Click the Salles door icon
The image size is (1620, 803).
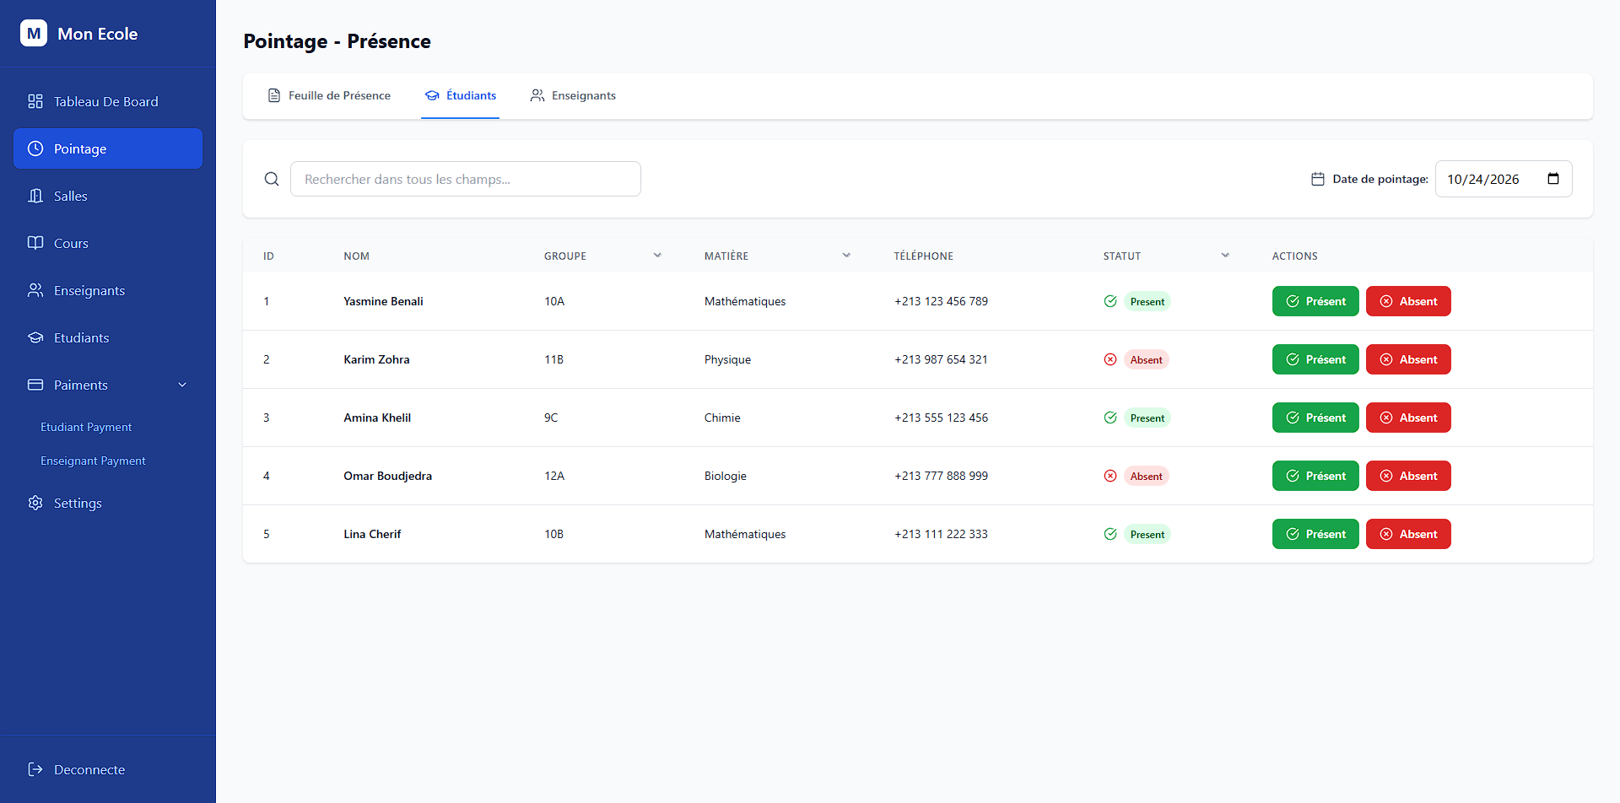coord(35,196)
